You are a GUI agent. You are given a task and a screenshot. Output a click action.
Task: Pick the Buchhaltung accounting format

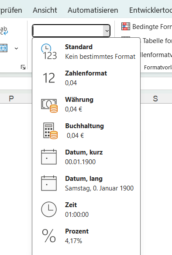point(86,131)
